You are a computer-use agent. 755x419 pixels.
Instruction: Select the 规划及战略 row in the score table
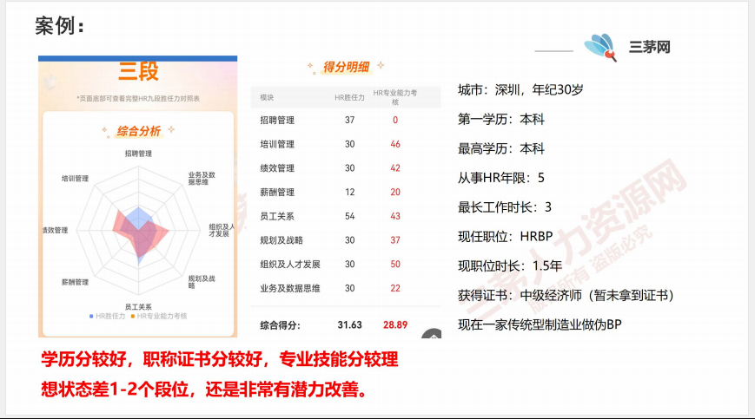pos(346,240)
